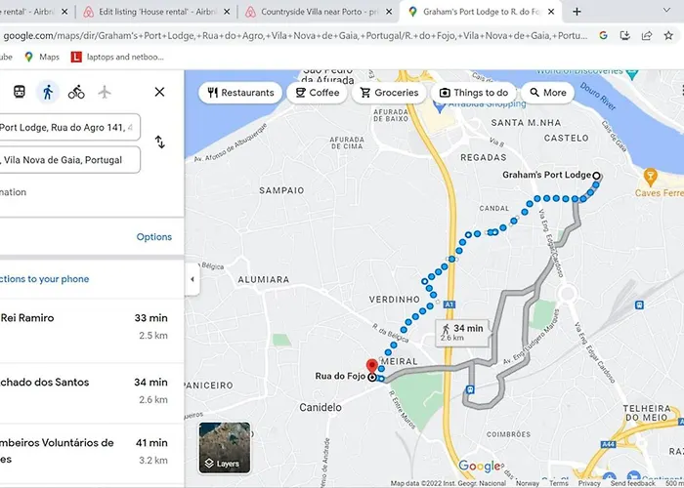Select the transit travel mode icon
684x488 pixels.
[x=19, y=92]
